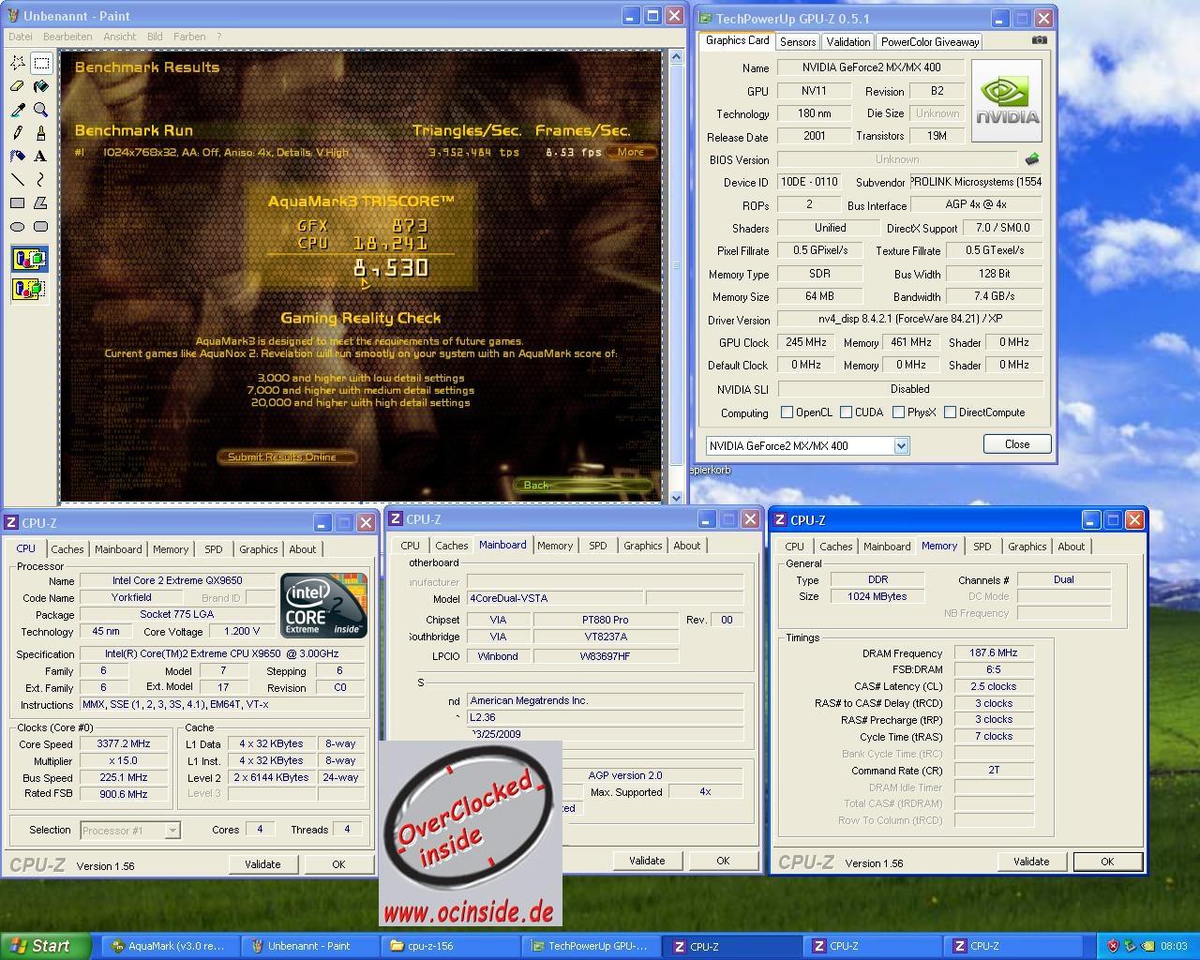Open the Datei menu in Paint
This screenshot has width=1200, height=960.
point(20,37)
